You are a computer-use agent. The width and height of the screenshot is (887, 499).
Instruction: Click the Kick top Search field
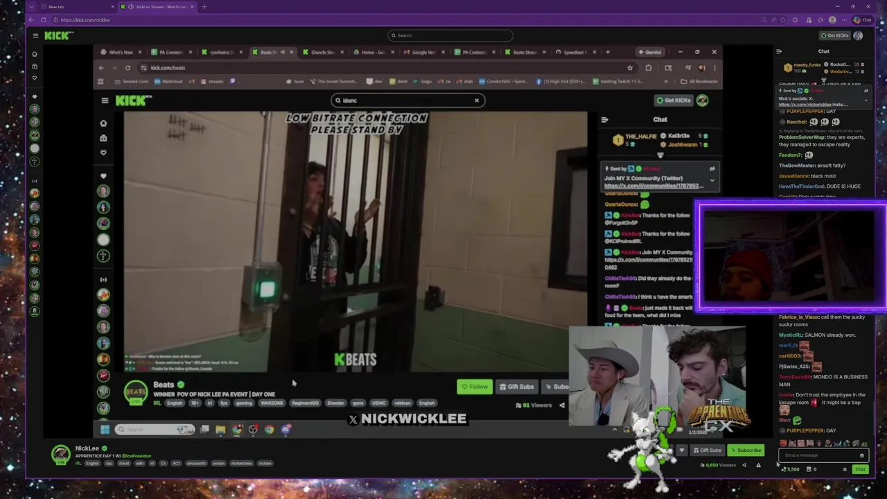(450, 35)
